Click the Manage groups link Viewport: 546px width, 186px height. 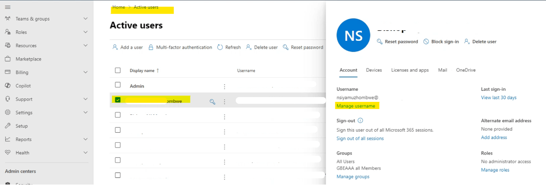(x=353, y=176)
